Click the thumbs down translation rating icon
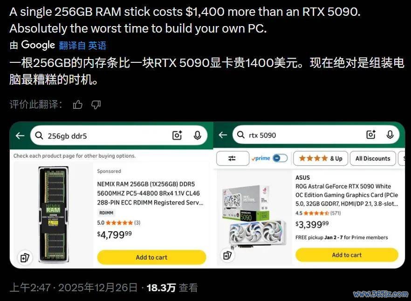Image resolution: width=411 pixels, height=301 pixels. (x=96, y=105)
